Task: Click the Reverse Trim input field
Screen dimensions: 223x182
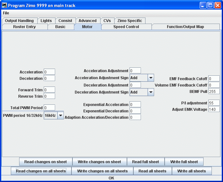Action: (x=49, y=96)
